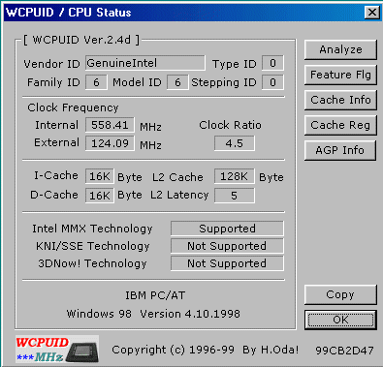Click the title bar text WCPUID / CPU Status
The image size is (383, 367).
69,13
